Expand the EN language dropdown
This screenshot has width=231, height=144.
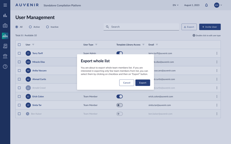(176, 5)
